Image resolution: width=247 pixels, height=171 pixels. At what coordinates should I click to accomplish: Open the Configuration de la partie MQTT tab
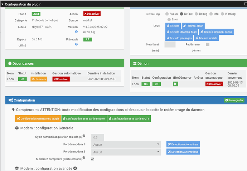point(129,118)
